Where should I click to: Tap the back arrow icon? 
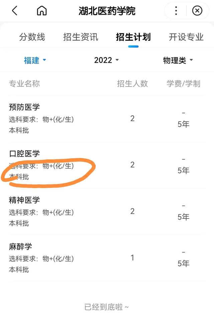[13, 10]
